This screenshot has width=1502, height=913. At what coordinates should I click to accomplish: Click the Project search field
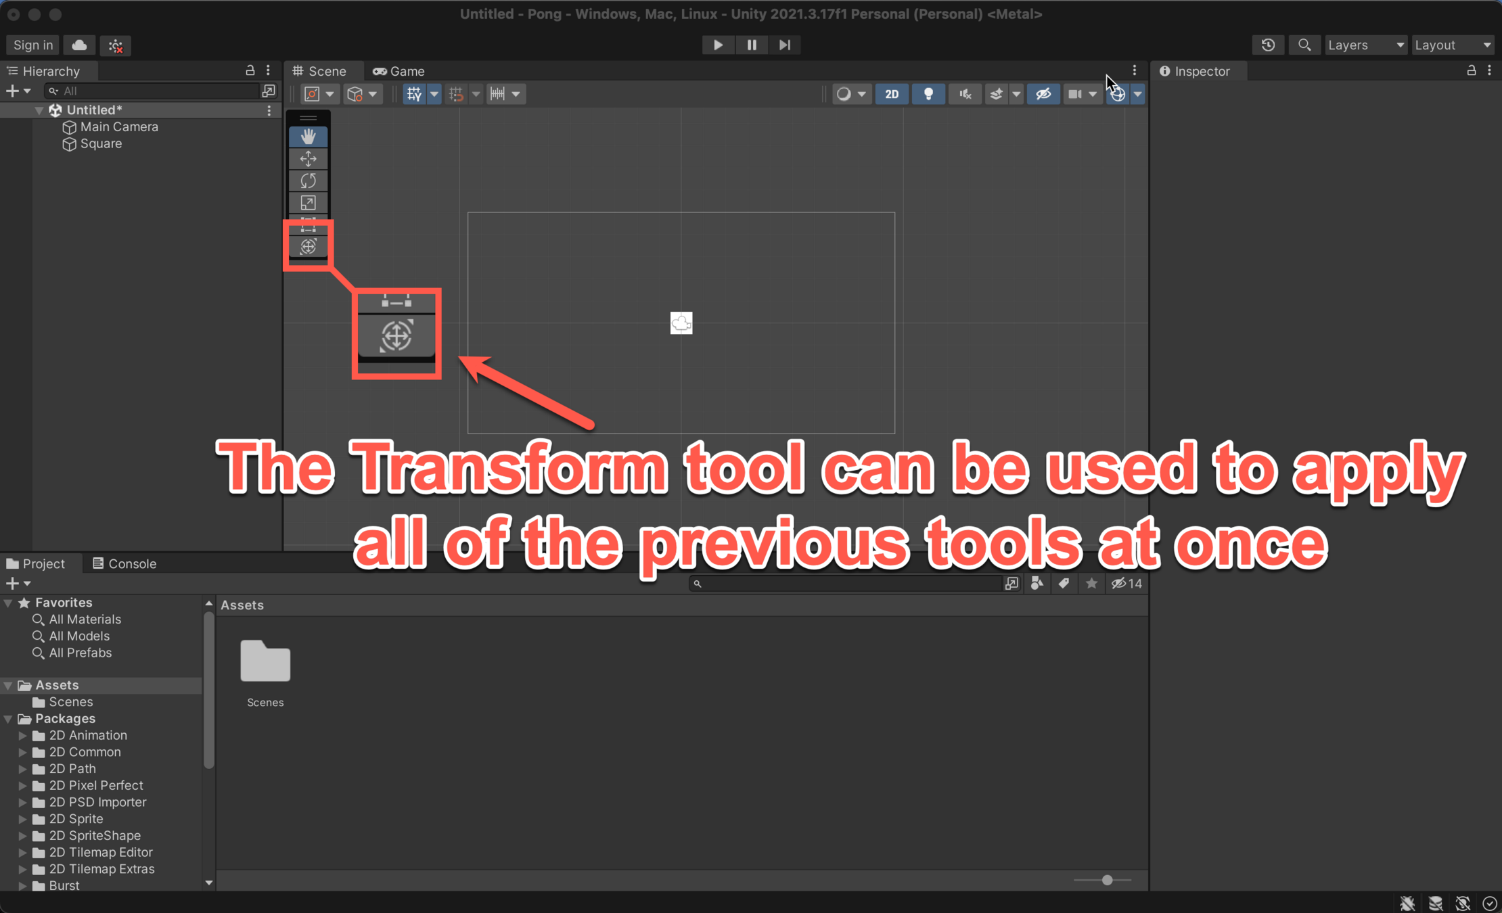pos(846,584)
